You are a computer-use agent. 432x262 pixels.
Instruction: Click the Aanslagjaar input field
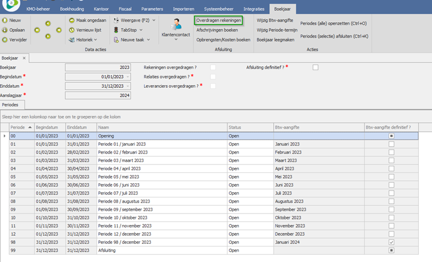pyautogui.click(x=98, y=95)
